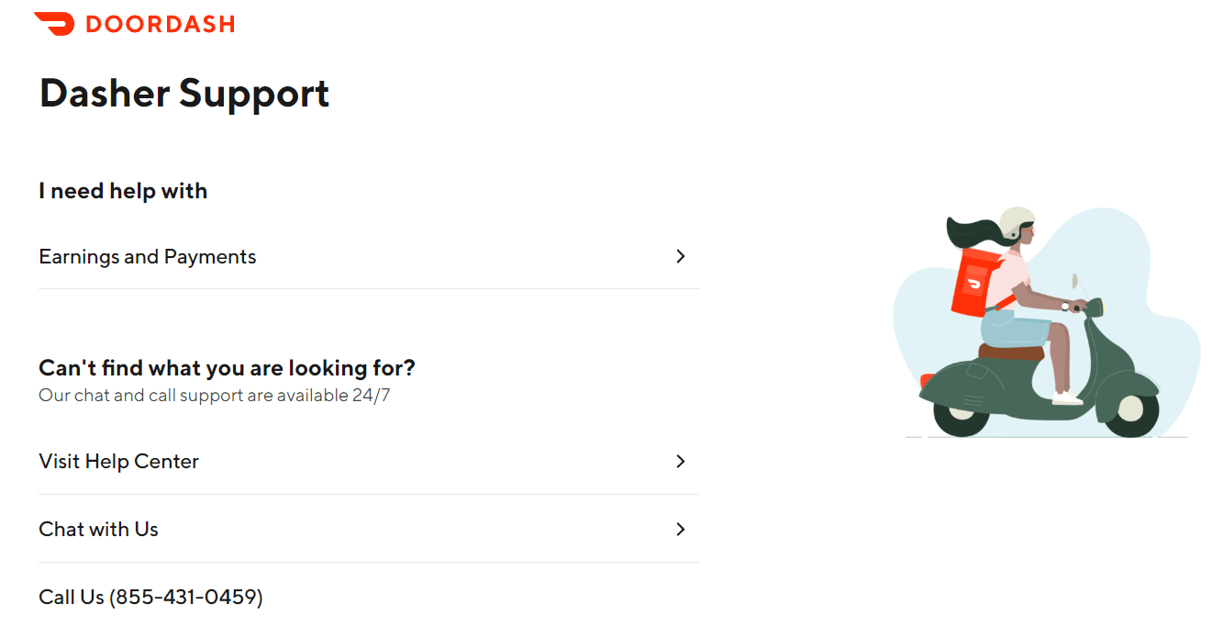Screen dimensions: 1212x627
Task: Click chevron arrow next to Chat with Us
Action: pyautogui.click(x=680, y=529)
